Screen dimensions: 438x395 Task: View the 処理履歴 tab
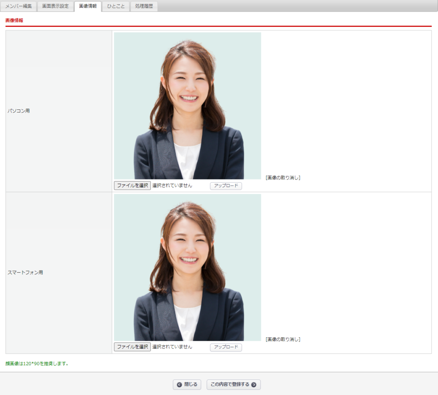pos(144,6)
